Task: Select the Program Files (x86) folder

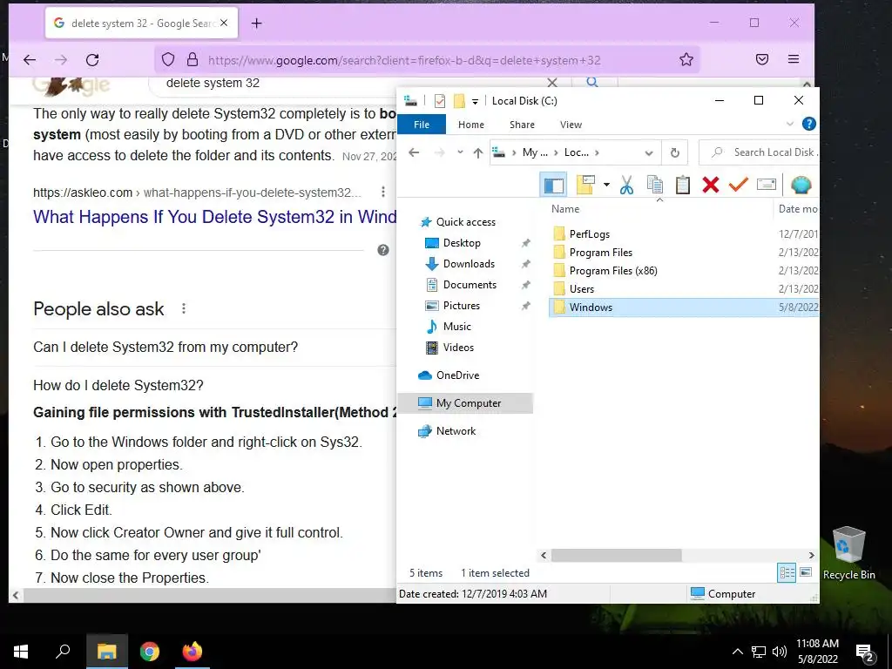Action: pos(613,271)
